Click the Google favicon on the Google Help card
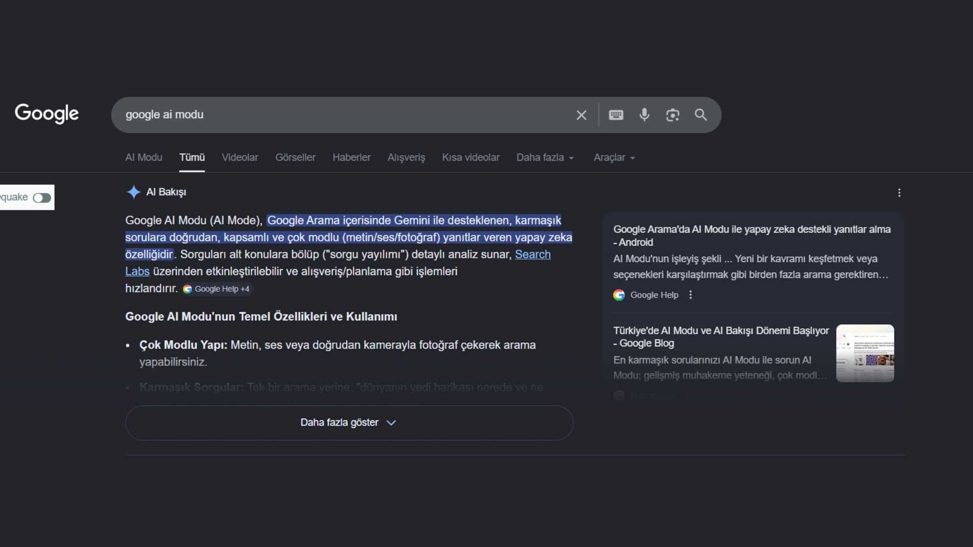Viewport: 973px width, 547px height. 619,295
